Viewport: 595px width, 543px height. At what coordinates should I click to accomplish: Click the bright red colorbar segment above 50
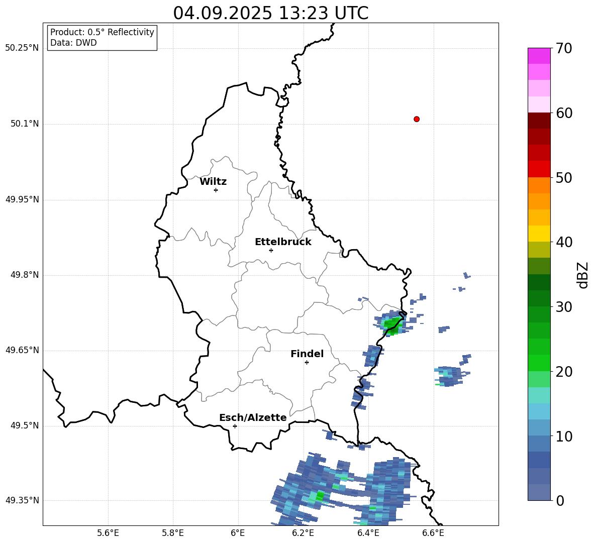539,169
